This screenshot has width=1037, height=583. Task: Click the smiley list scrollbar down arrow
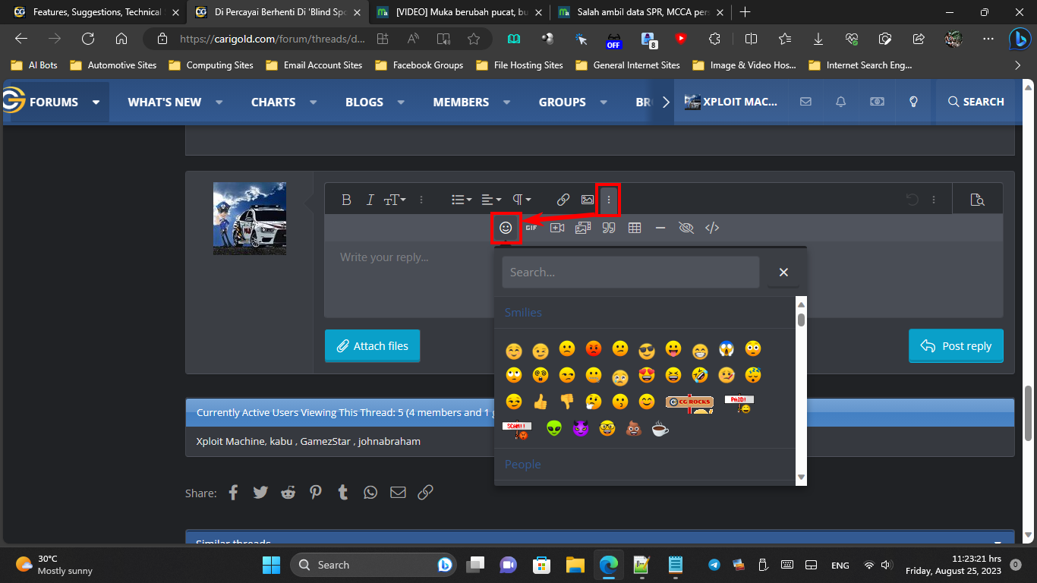[801, 477]
